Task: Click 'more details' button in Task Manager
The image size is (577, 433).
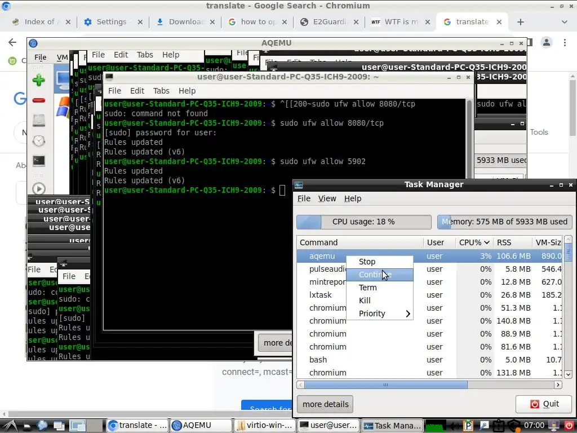Action: (x=325, y=404)
